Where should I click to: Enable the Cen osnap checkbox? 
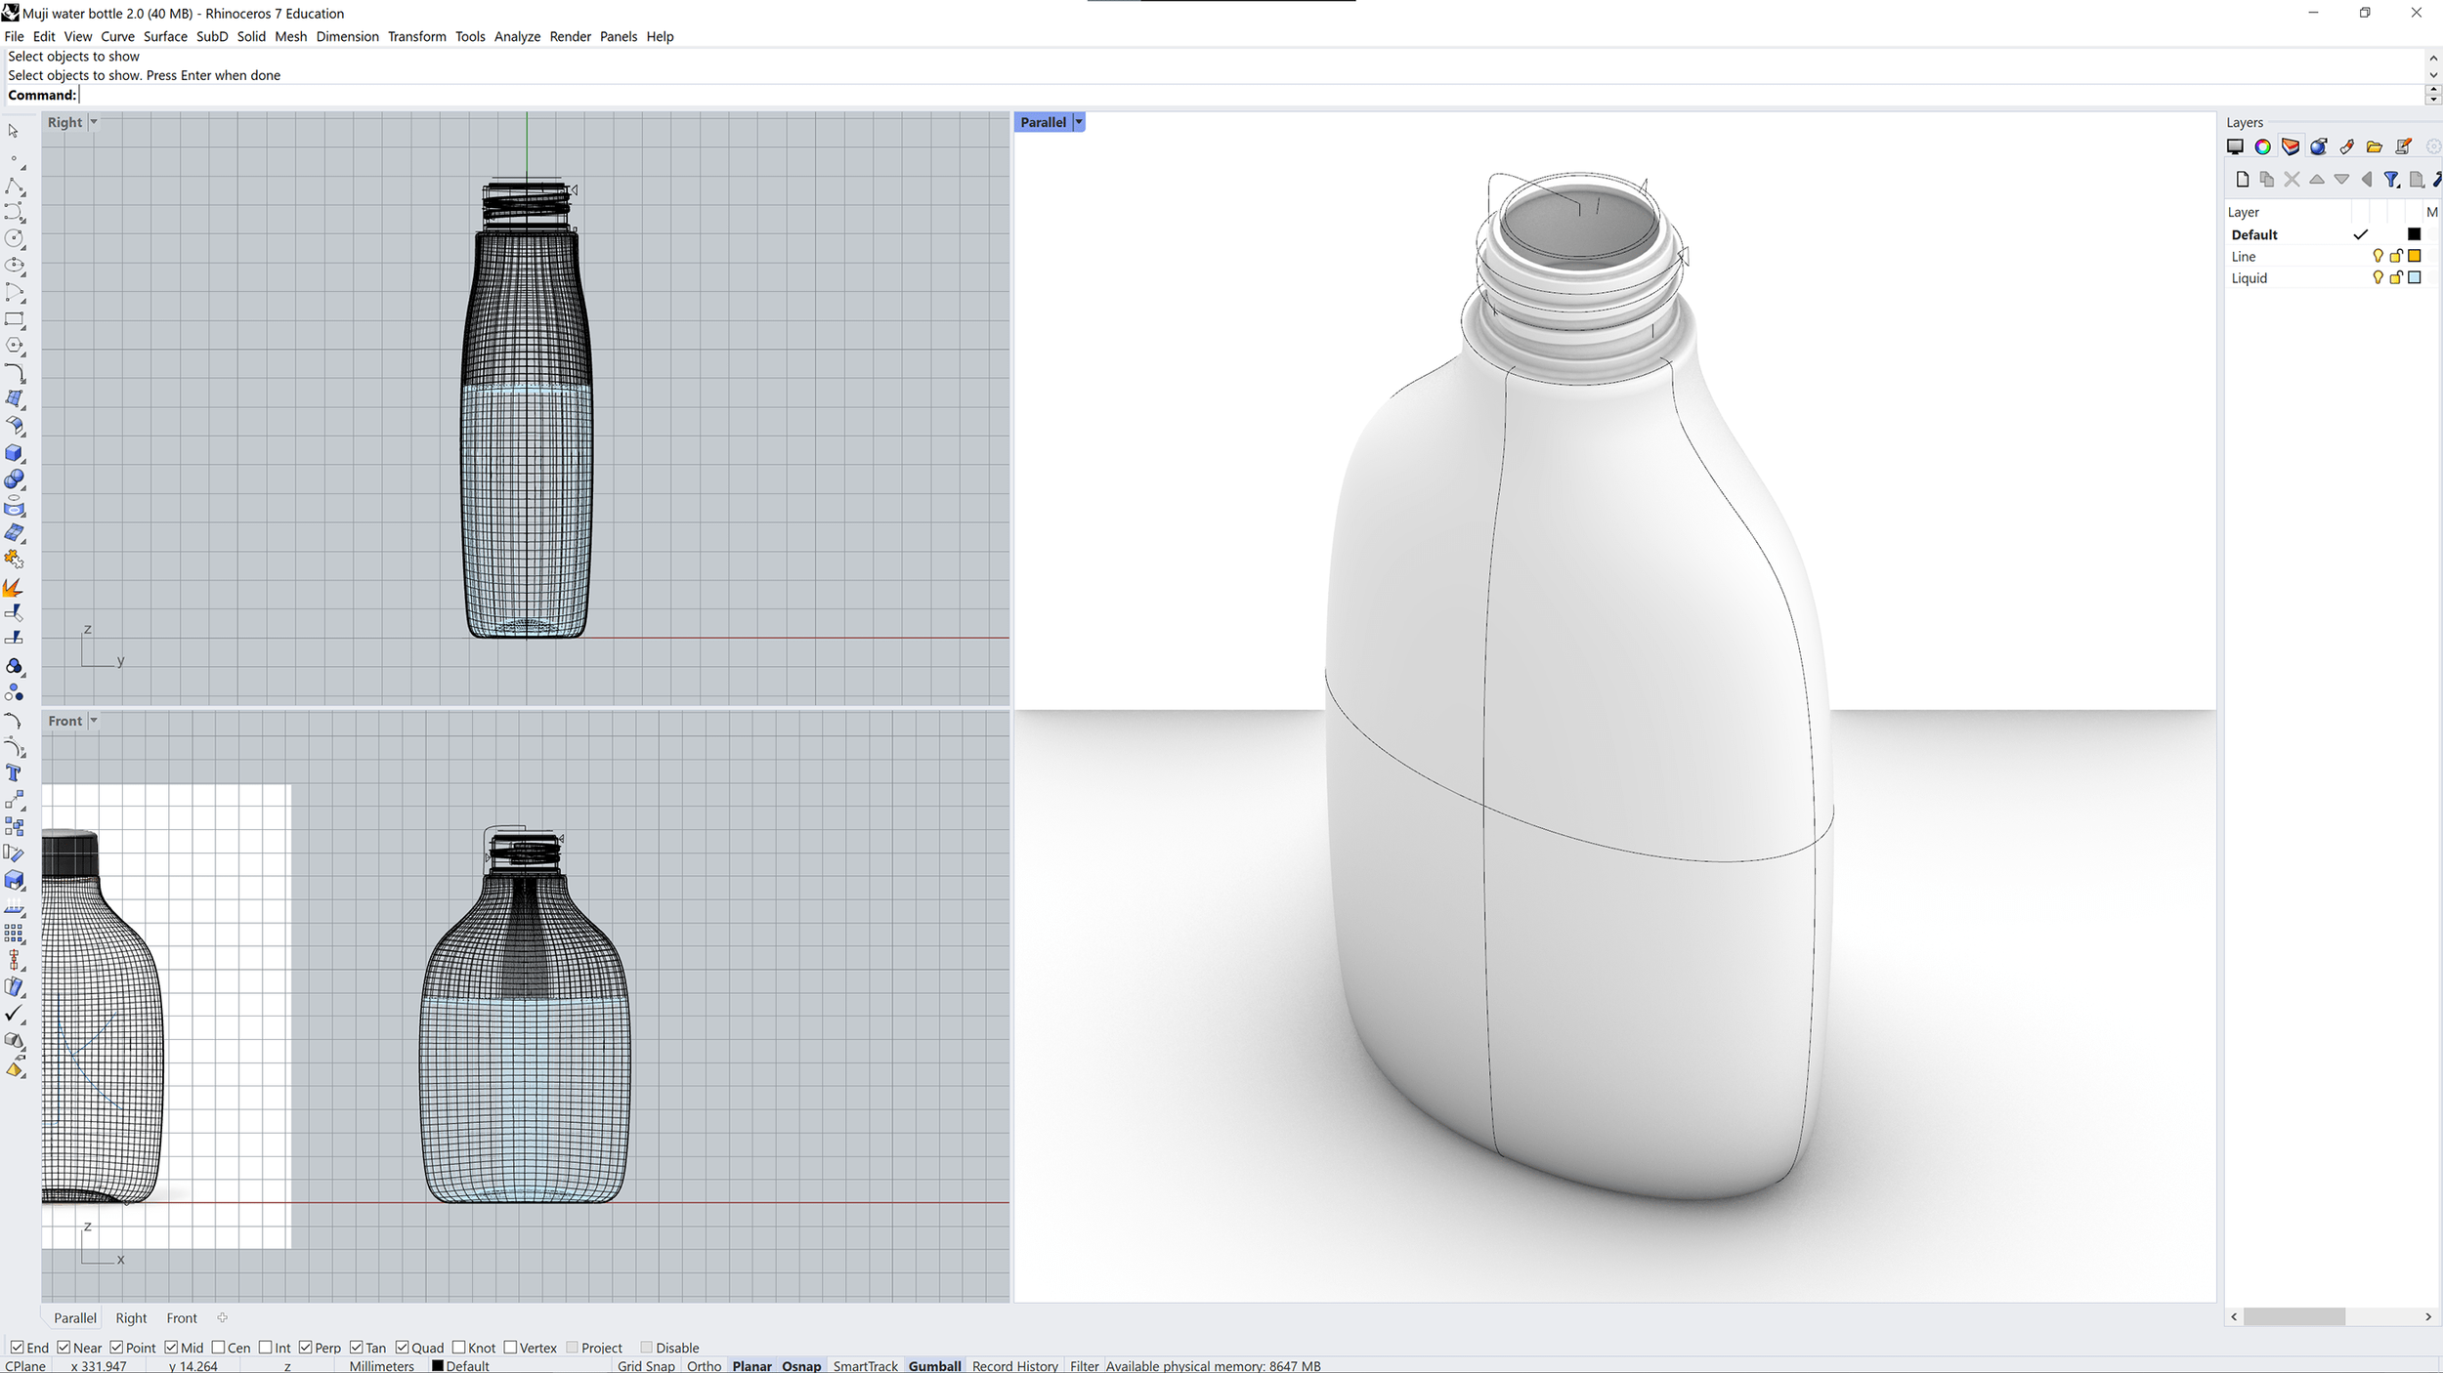[219, 1348]
